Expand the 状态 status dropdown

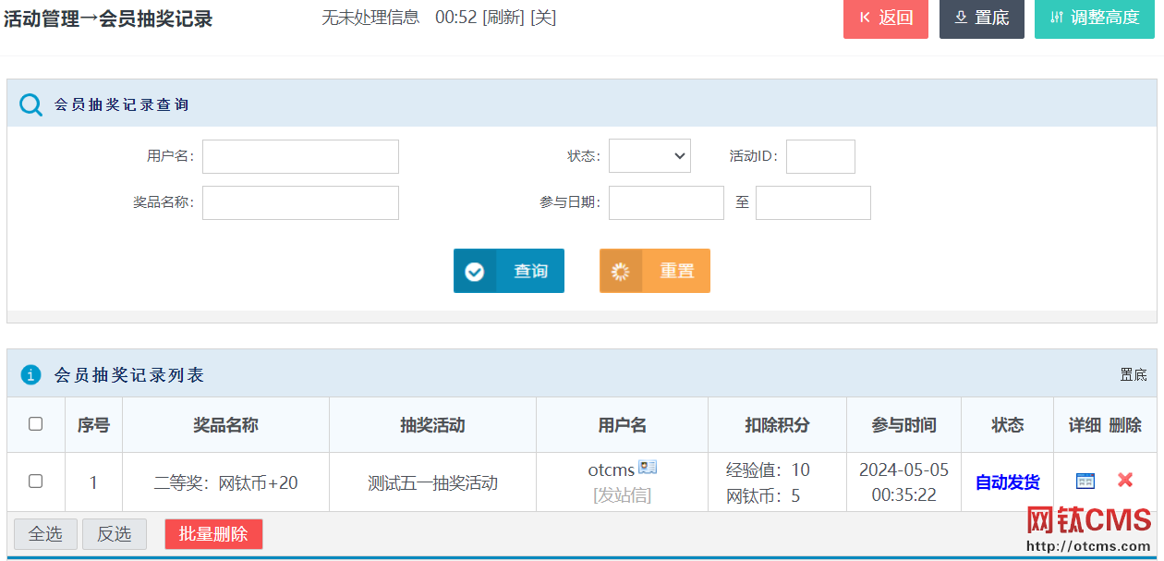pos(649,156)
